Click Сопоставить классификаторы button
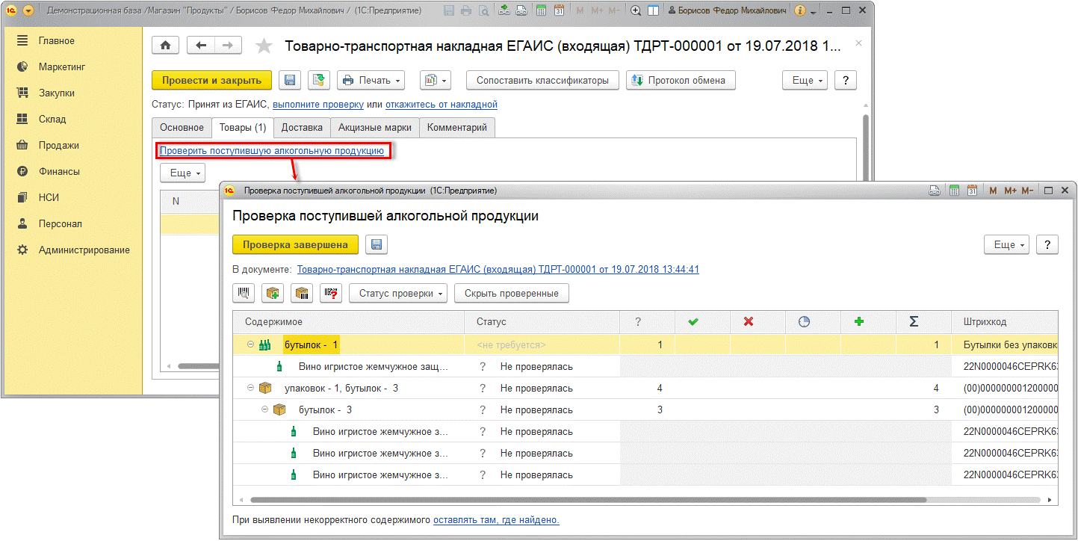This screenshot has width=1078, height=541. click(542, 80)
